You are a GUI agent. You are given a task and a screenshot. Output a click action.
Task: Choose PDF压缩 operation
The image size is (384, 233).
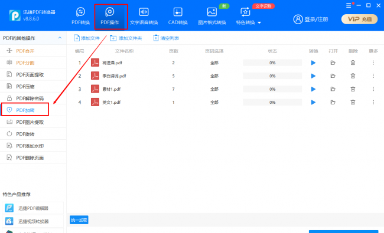pos(33,86)
